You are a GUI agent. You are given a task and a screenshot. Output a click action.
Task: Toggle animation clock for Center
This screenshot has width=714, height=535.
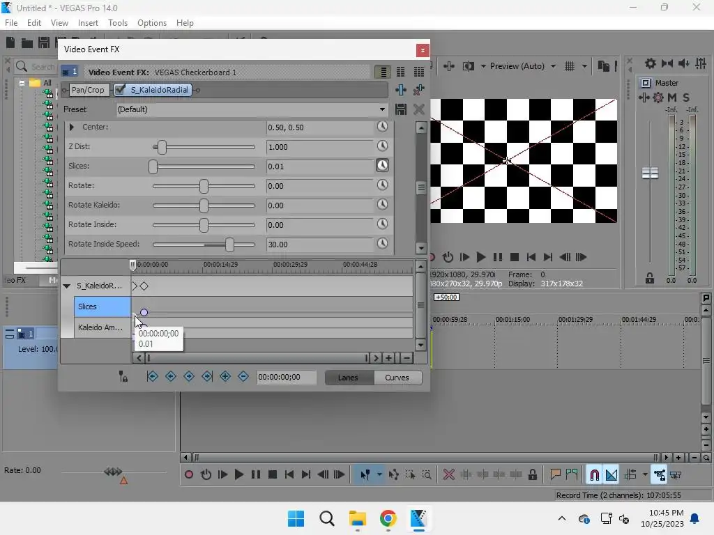point(383,127)
